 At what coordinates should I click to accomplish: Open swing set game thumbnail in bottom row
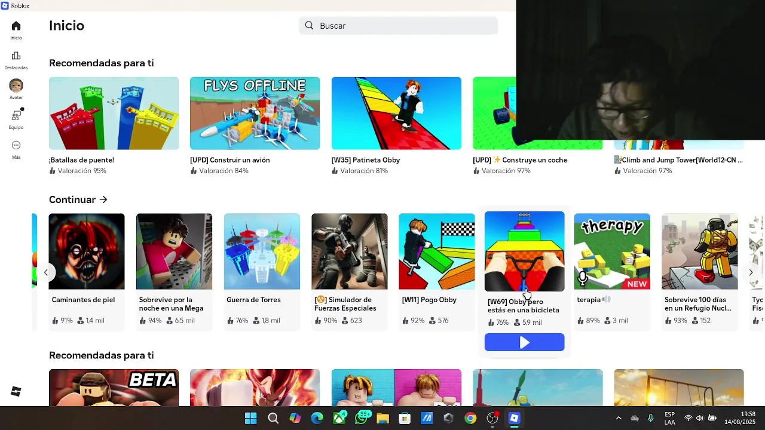coord(678,388)
